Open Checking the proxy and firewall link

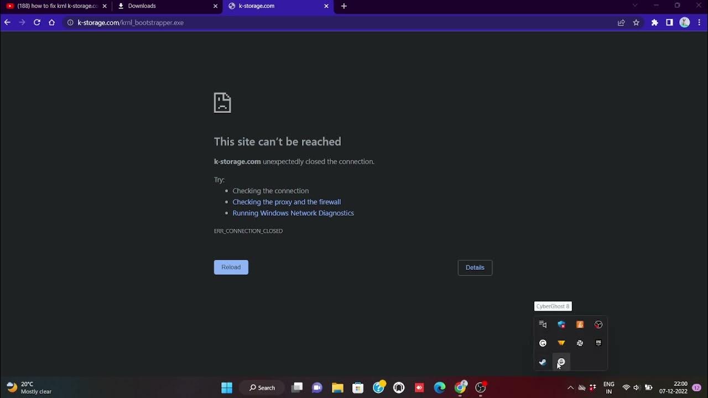(287, 202)
